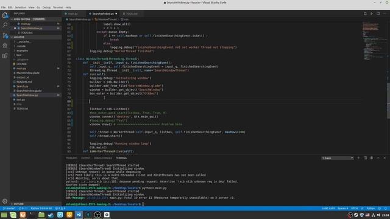This screenshot has height=219, width=390.
Task: Open file manager from taskbar
Action: point(41,215)
